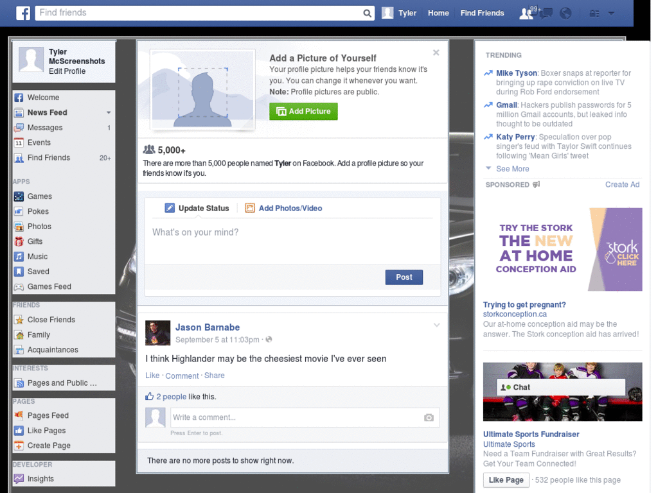Open the account menu dropdown arrow
The height and width of the screenshot is (493, 658).
tap(612, 13)
